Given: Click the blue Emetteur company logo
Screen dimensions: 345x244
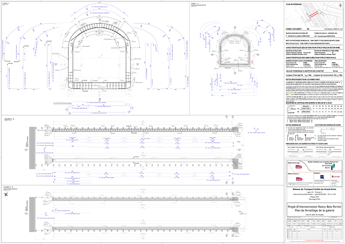Looking at the screenshot, I should click(x=322, y=177).
